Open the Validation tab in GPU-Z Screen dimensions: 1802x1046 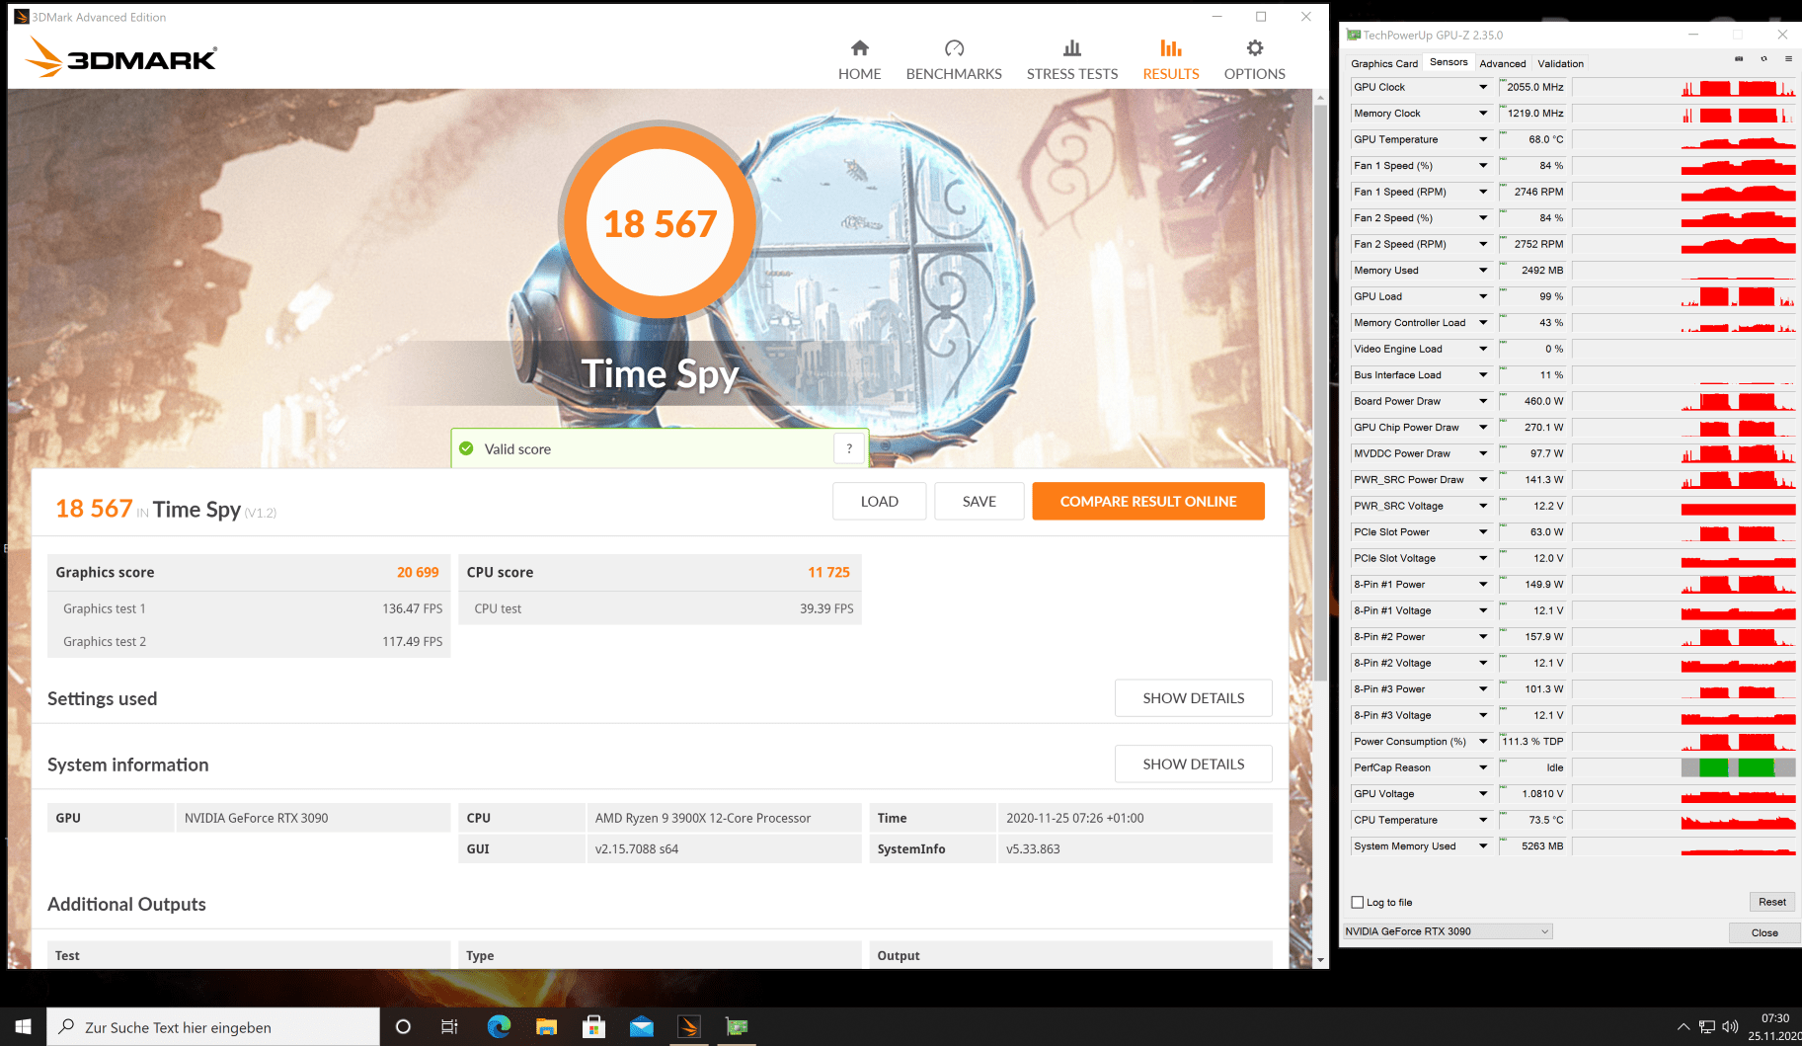coord(1560,63)
